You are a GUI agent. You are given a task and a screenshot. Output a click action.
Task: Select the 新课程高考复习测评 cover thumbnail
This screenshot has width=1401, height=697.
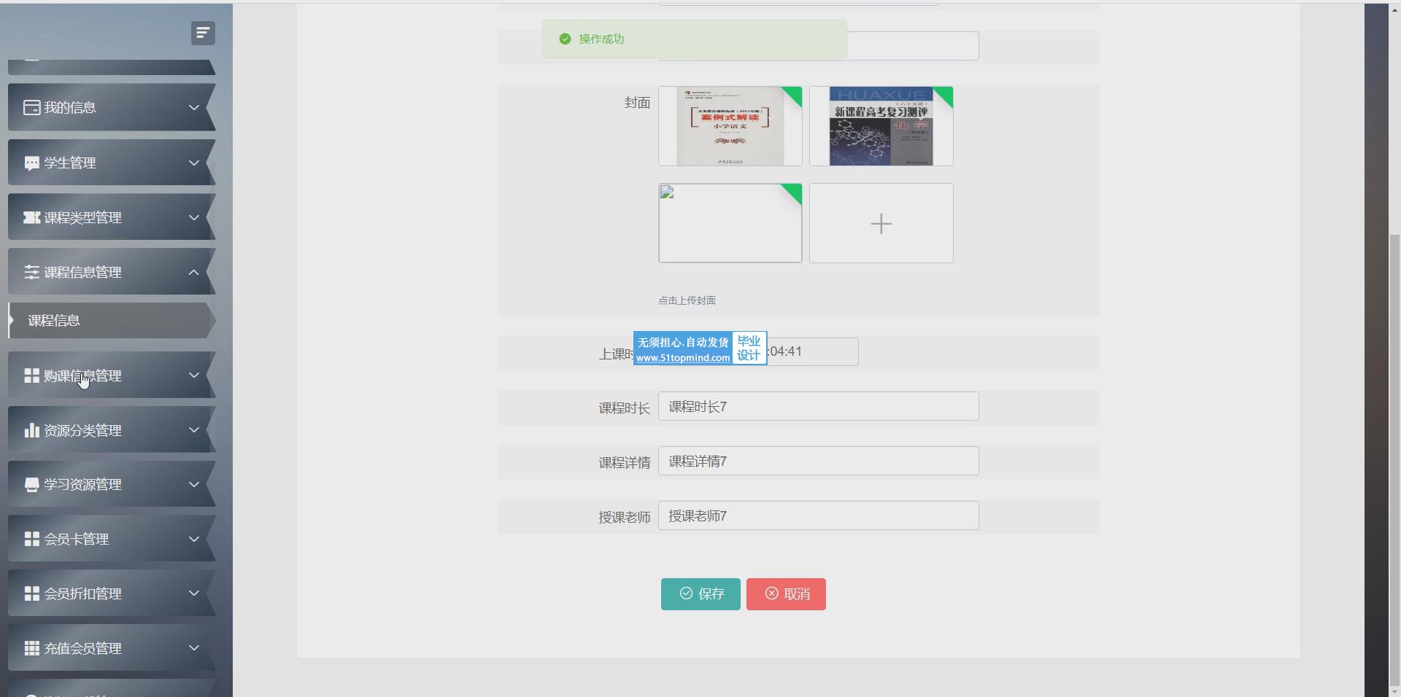(881, 126)
